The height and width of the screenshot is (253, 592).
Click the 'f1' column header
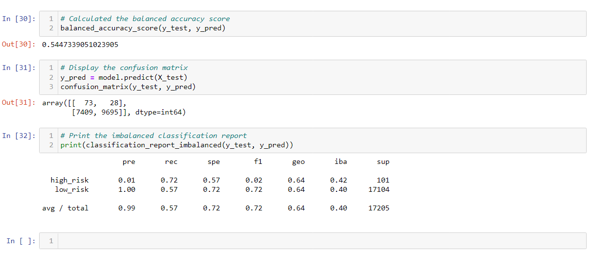point(258,161)
